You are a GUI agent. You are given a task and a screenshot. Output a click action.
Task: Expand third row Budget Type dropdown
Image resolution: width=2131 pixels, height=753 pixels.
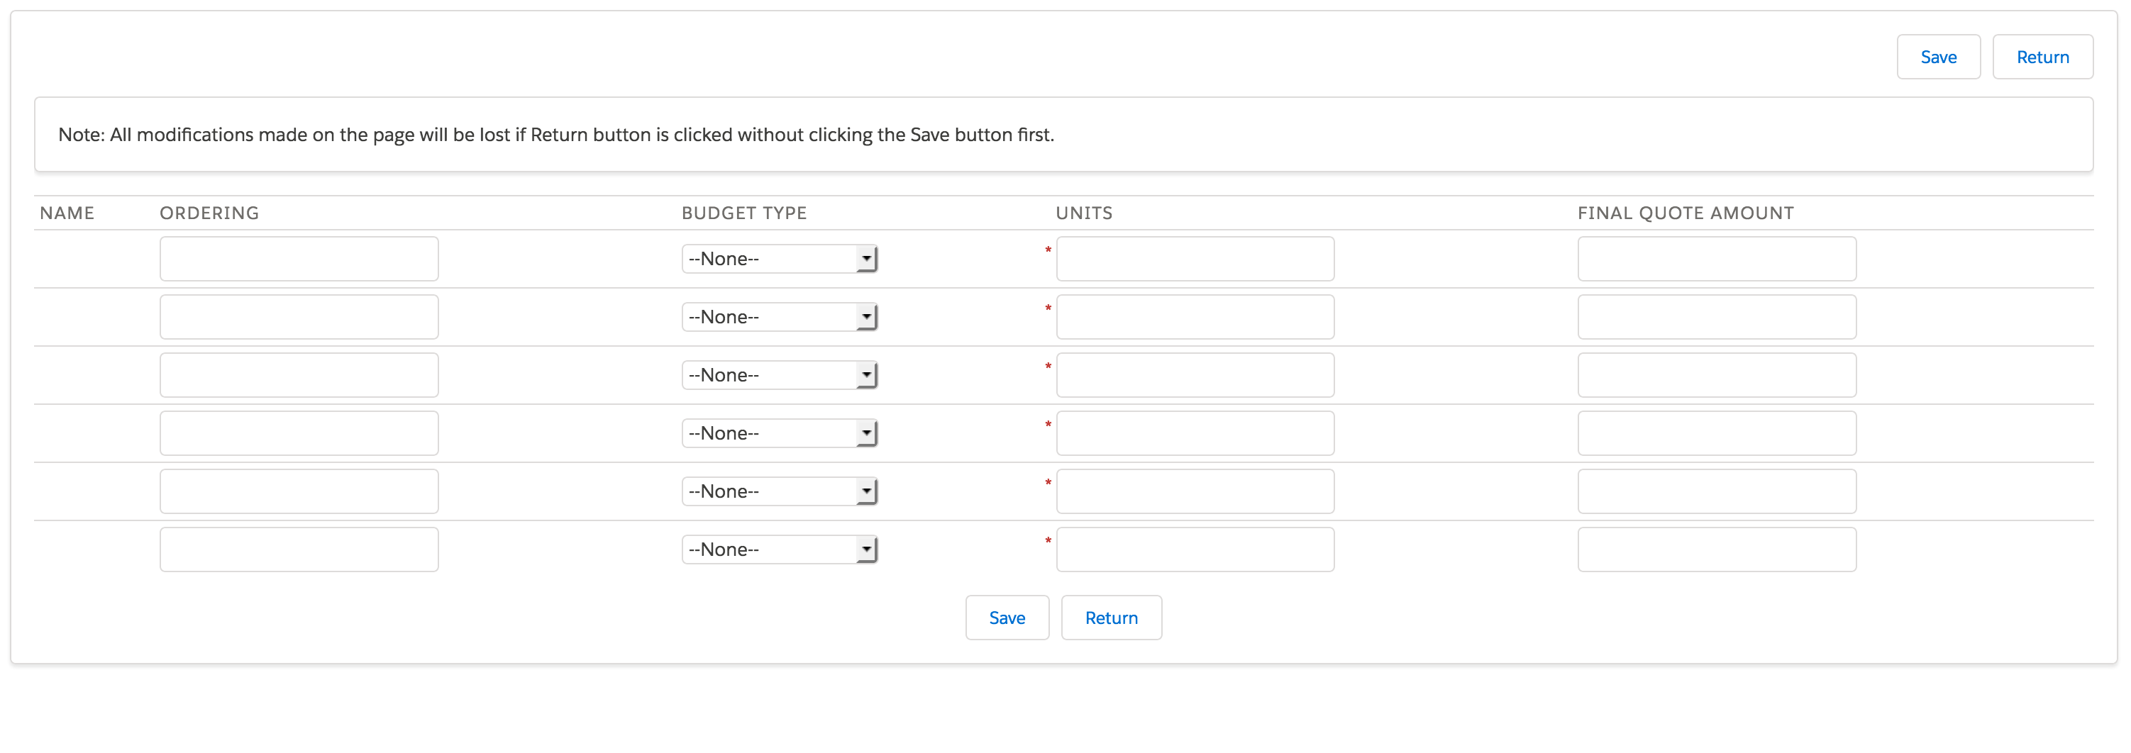tap(778, 374)
